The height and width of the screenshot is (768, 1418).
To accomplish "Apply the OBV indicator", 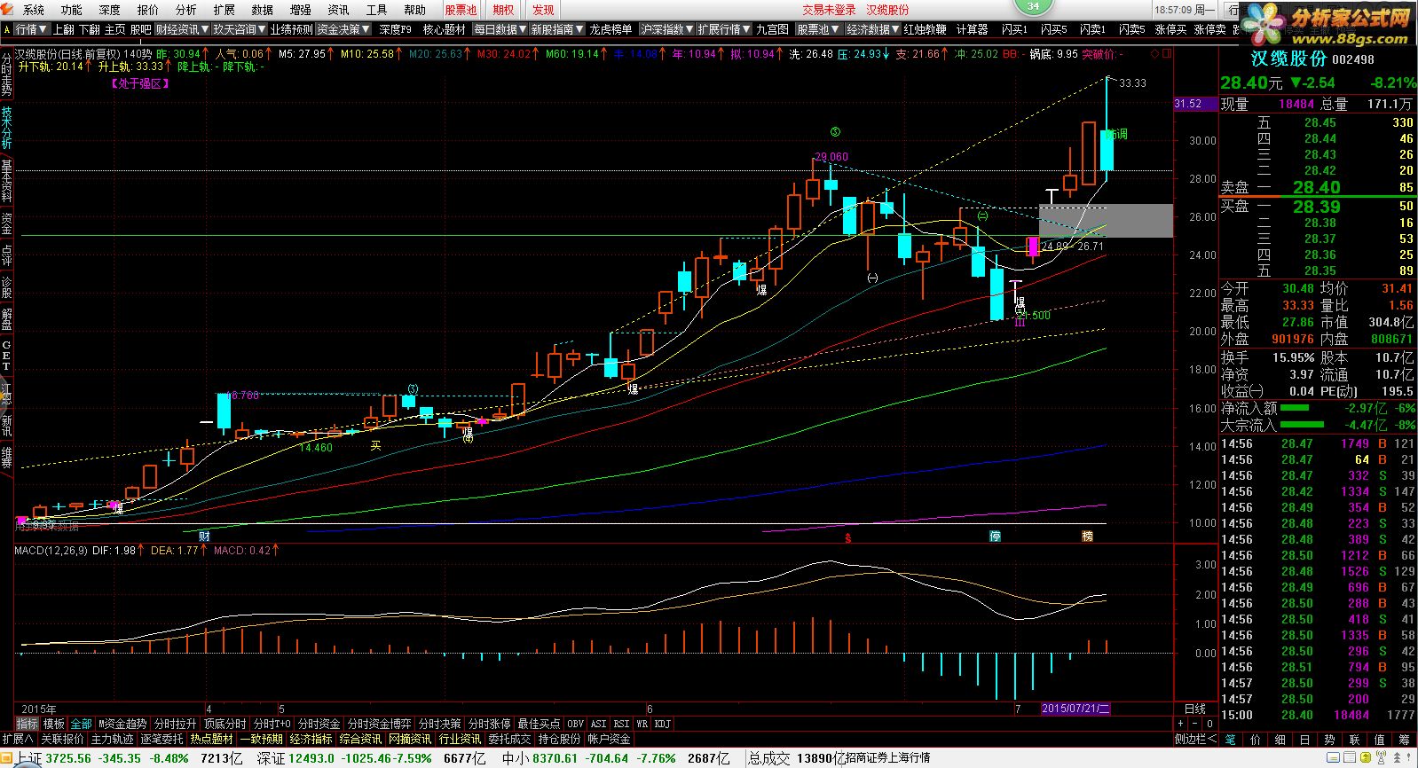I will tap(576, 724).
